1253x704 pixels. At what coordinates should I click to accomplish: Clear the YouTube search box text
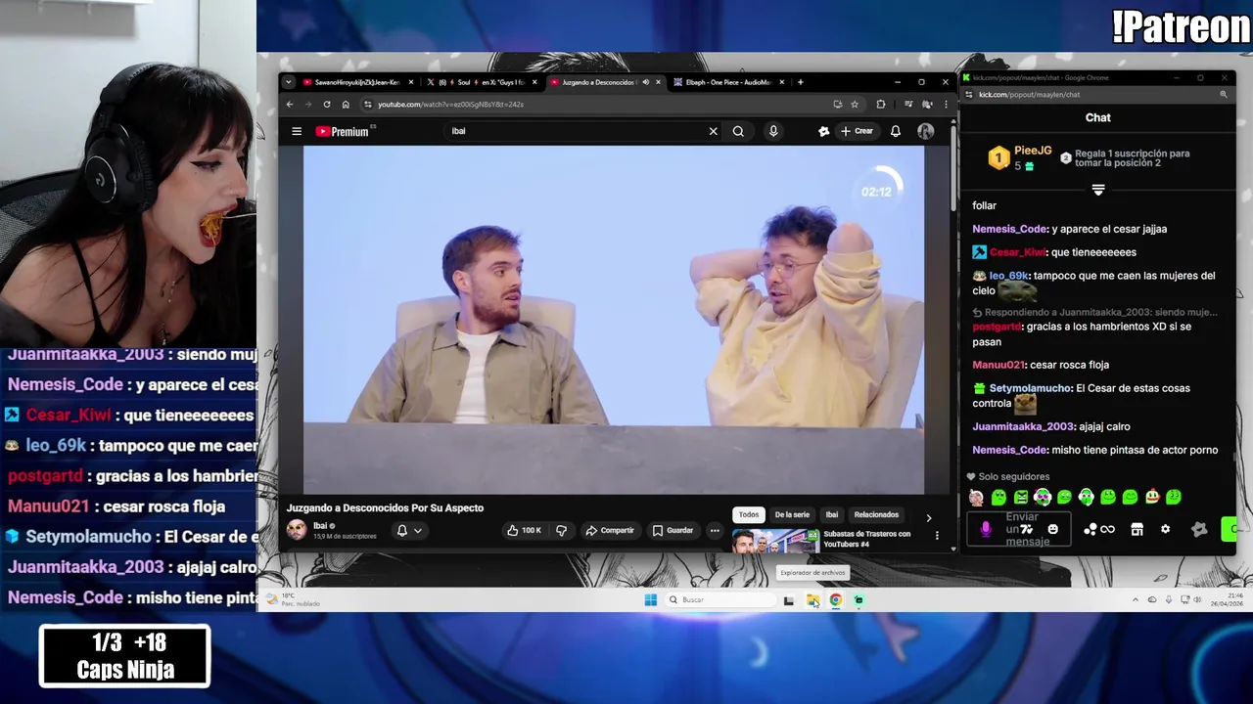[x=713, y=131]
